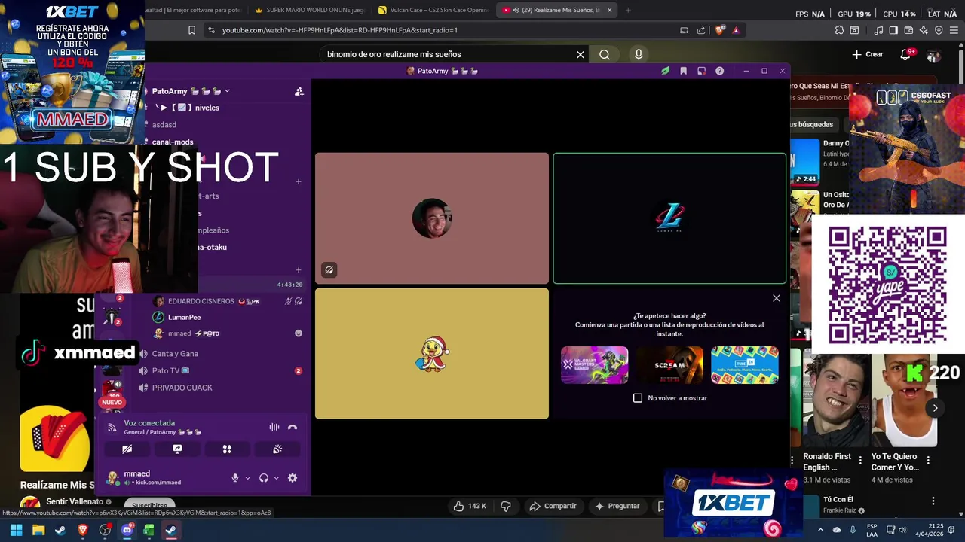
Task: Disconnect from the Discord voice call
Action: [293, 428]
